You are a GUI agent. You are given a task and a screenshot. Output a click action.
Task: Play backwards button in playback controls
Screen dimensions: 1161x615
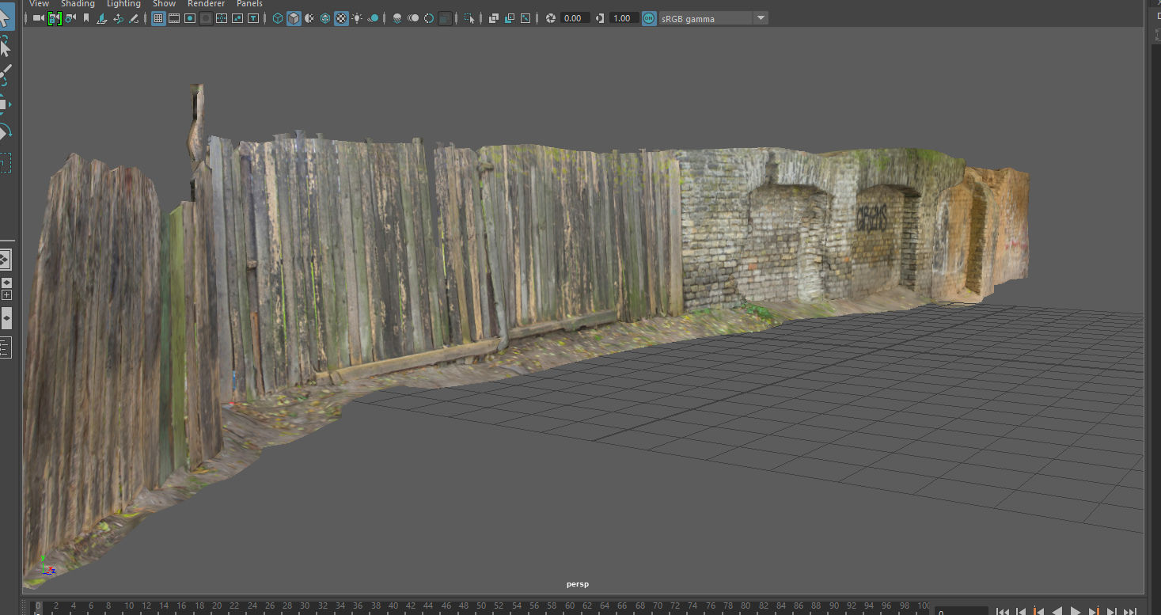(x=1057, y=610)
